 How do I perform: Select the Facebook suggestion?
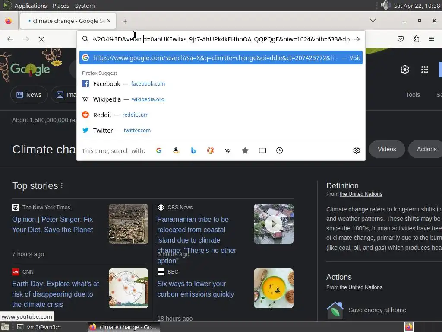point(221,83)
